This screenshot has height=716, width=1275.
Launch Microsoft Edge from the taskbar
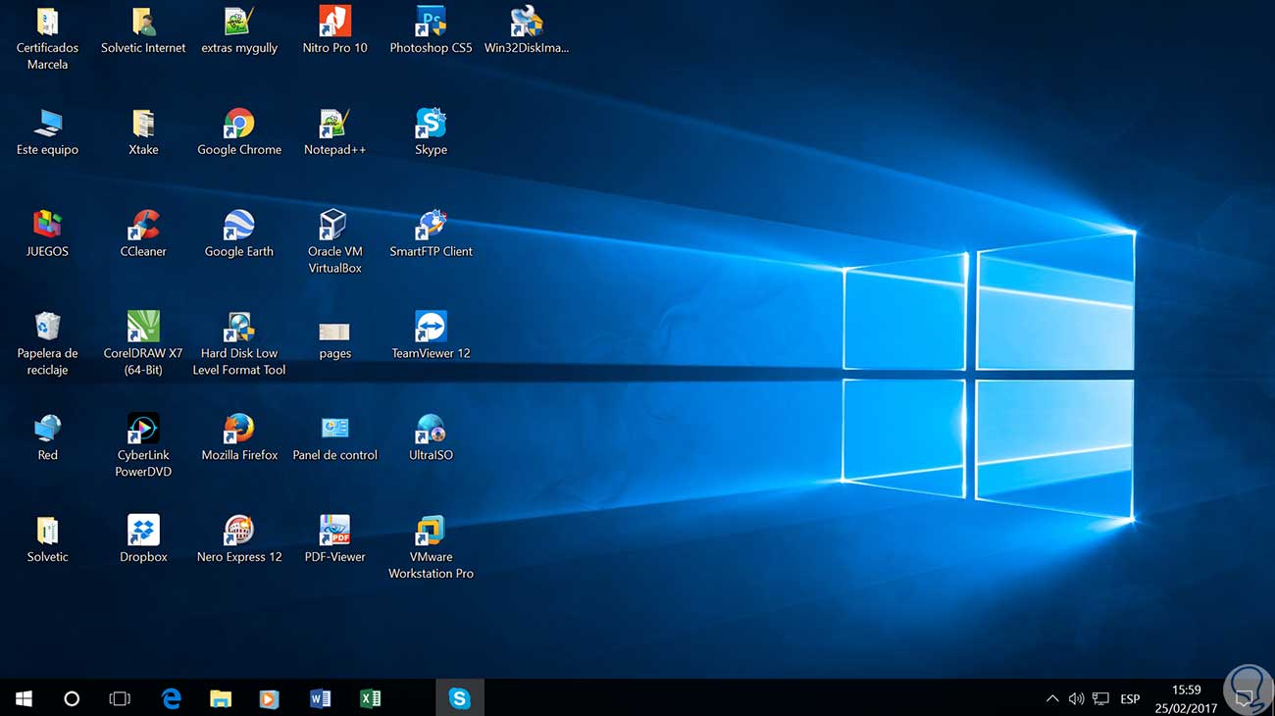[172, 698]
